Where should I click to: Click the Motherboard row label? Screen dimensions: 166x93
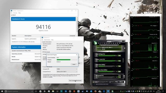click(x=16, y=60)
